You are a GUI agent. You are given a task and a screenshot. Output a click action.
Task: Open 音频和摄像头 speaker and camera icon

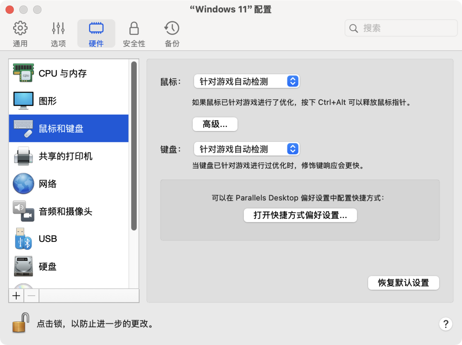click(x=23, y=211)
